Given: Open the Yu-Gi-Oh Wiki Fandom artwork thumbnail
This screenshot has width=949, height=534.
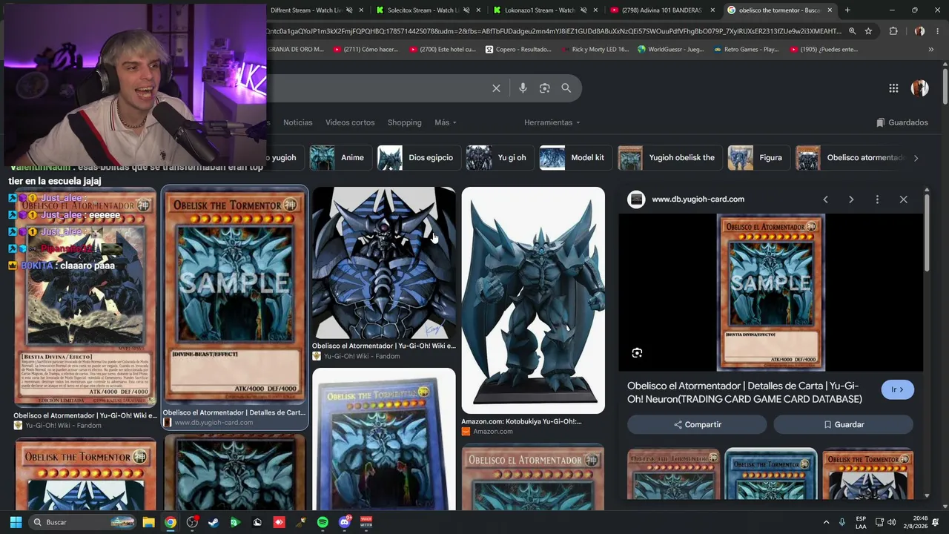Looking at the screenshot, I should 384,263.
